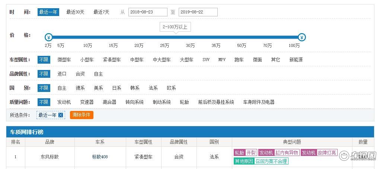Image resolution: width=380 pixels, height=169 pixels.
Task: Filter by 大型车 car type
Action: point(186,60)
